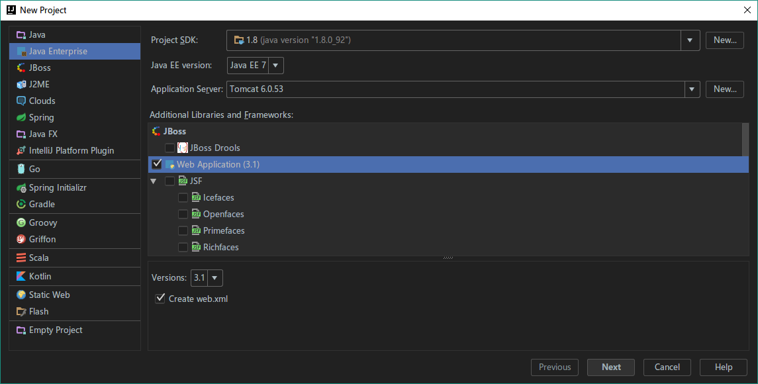Select the Java Enterprise project type
758x384 pixels.
[74, 51]
